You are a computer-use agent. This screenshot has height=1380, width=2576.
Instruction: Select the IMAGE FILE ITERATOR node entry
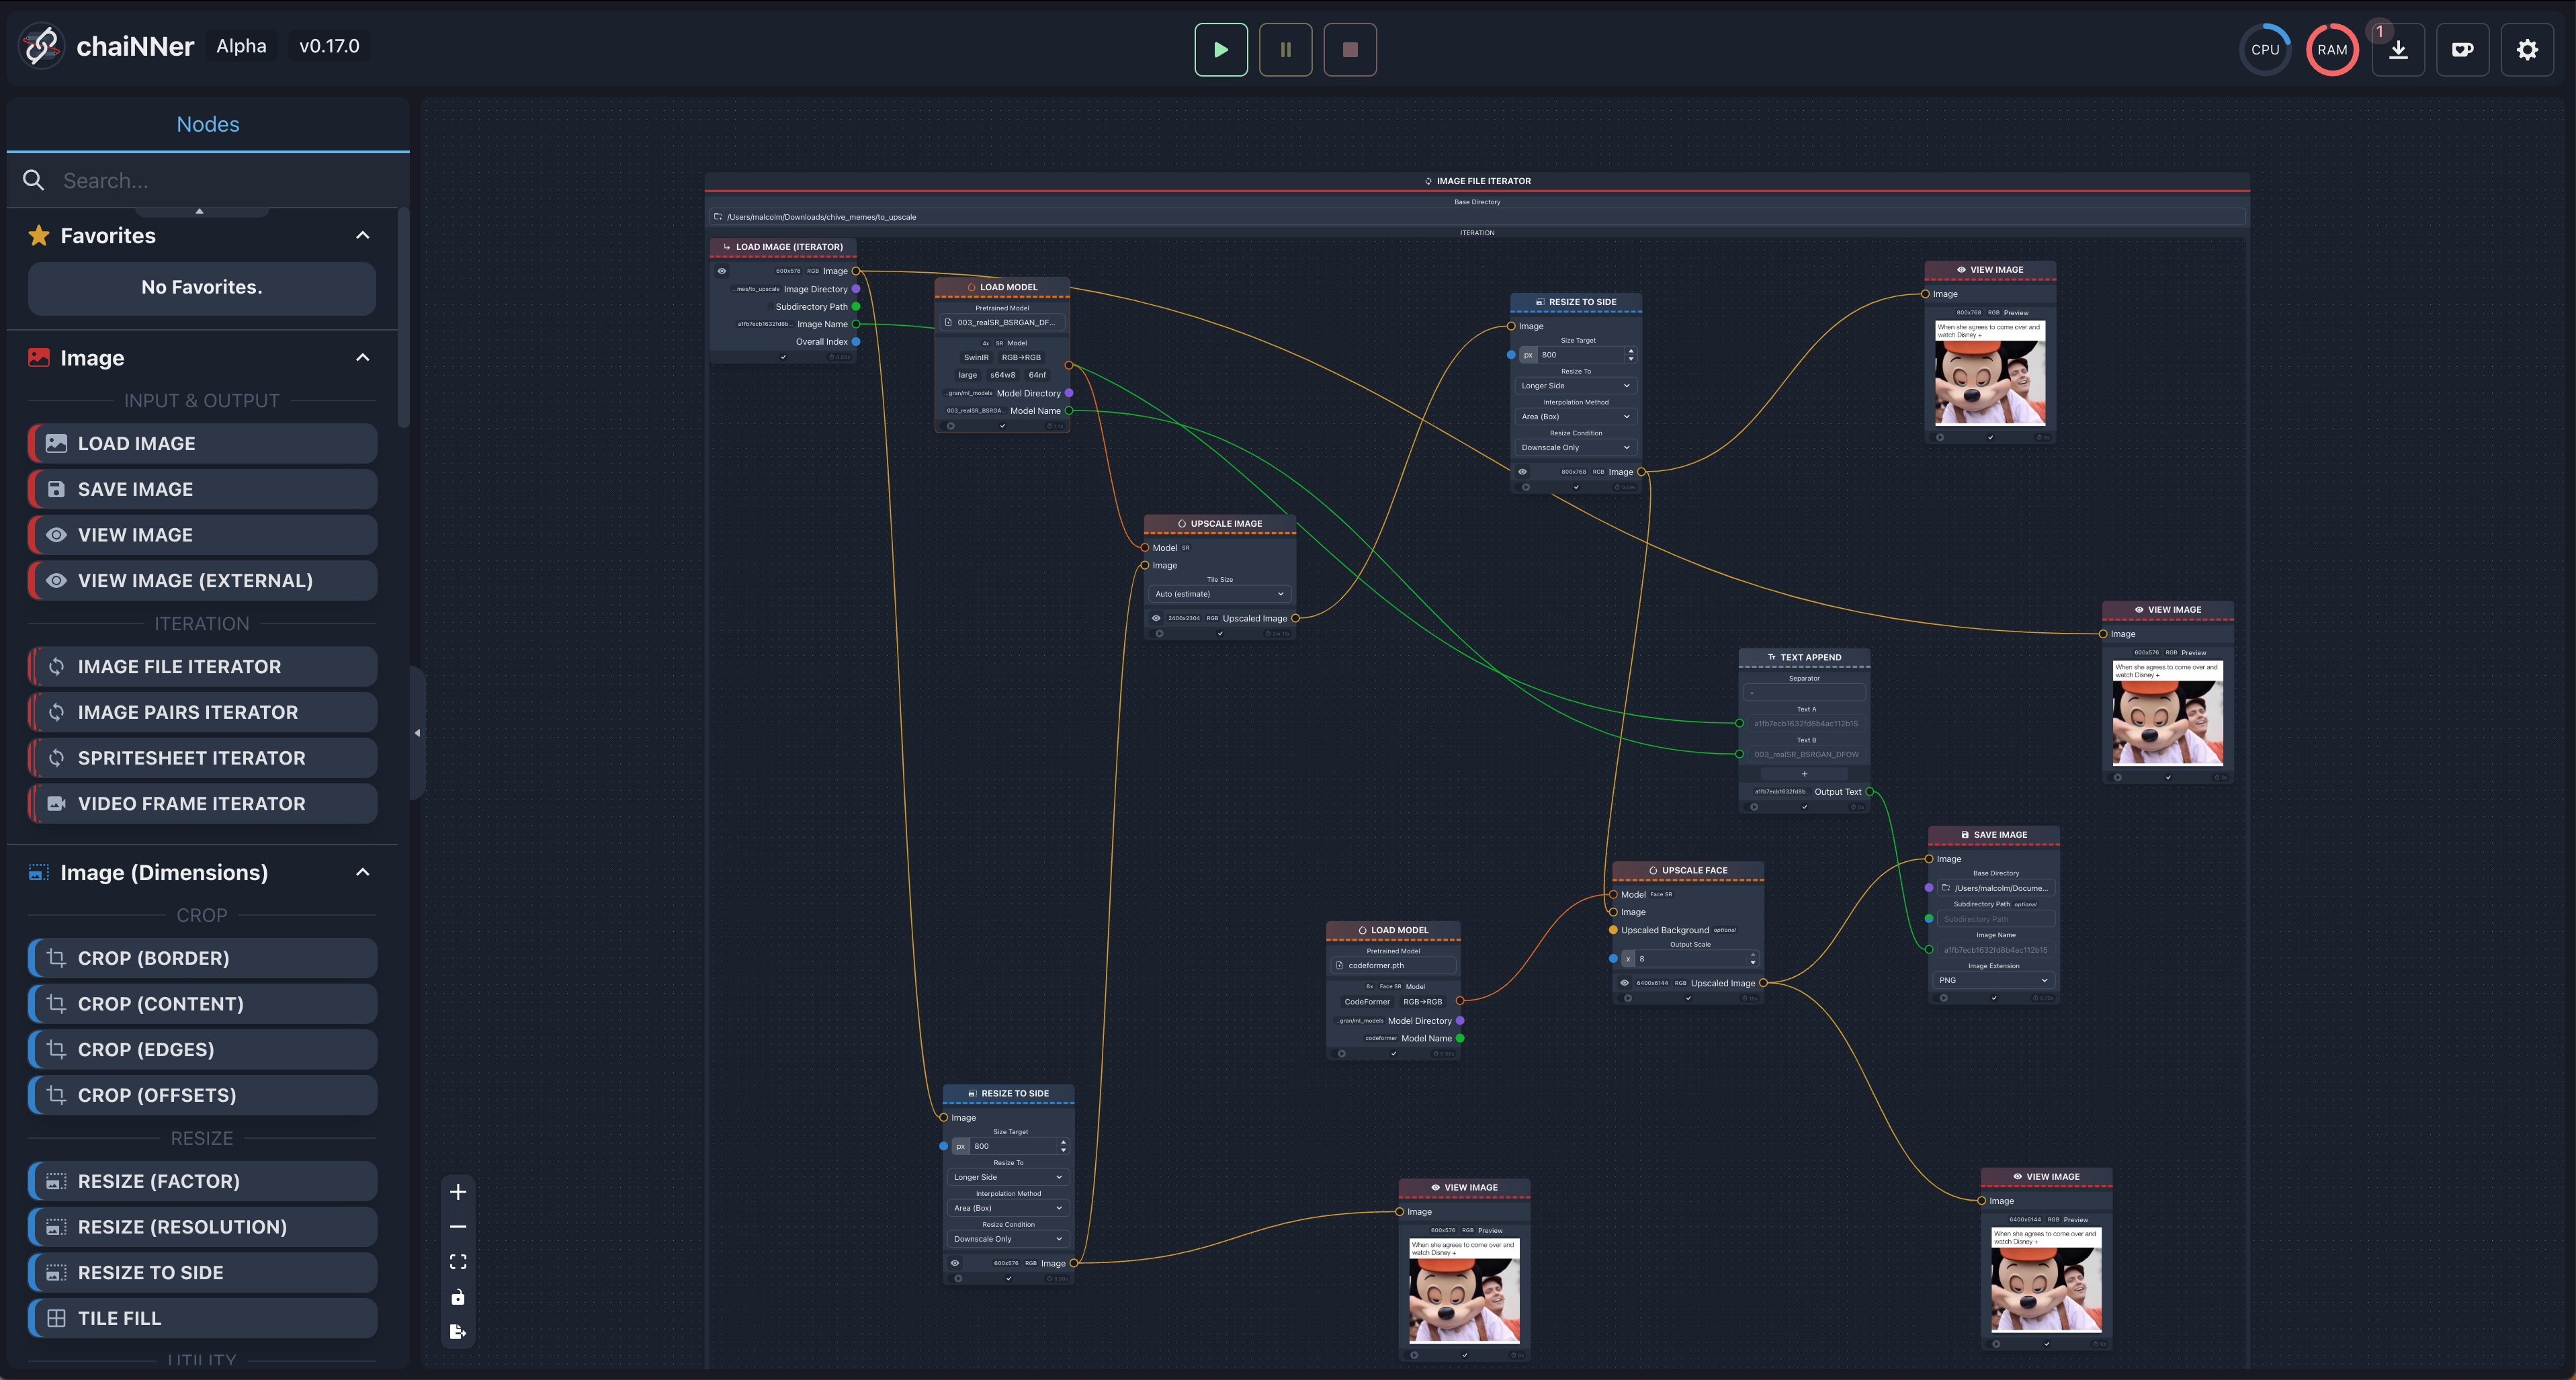click(203, 667)
